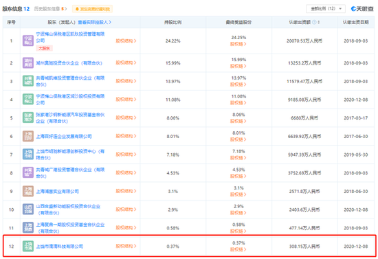The height and width of the screenshot is (259, 378).
Task: Open 股权链 under 15.99% beneficial share
Action: 238,66
